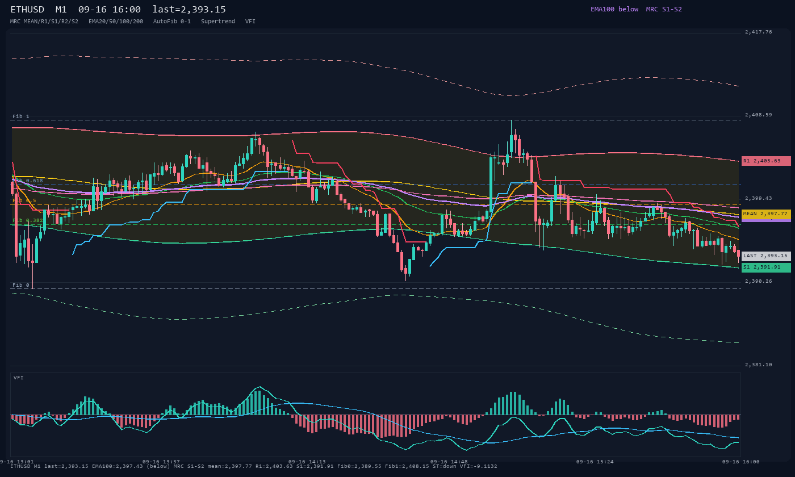This screenshot has height=477, width=795.
Task: Click the 2,399.43 price axis label
Action: pyautogui.click(x=759, y=198)
